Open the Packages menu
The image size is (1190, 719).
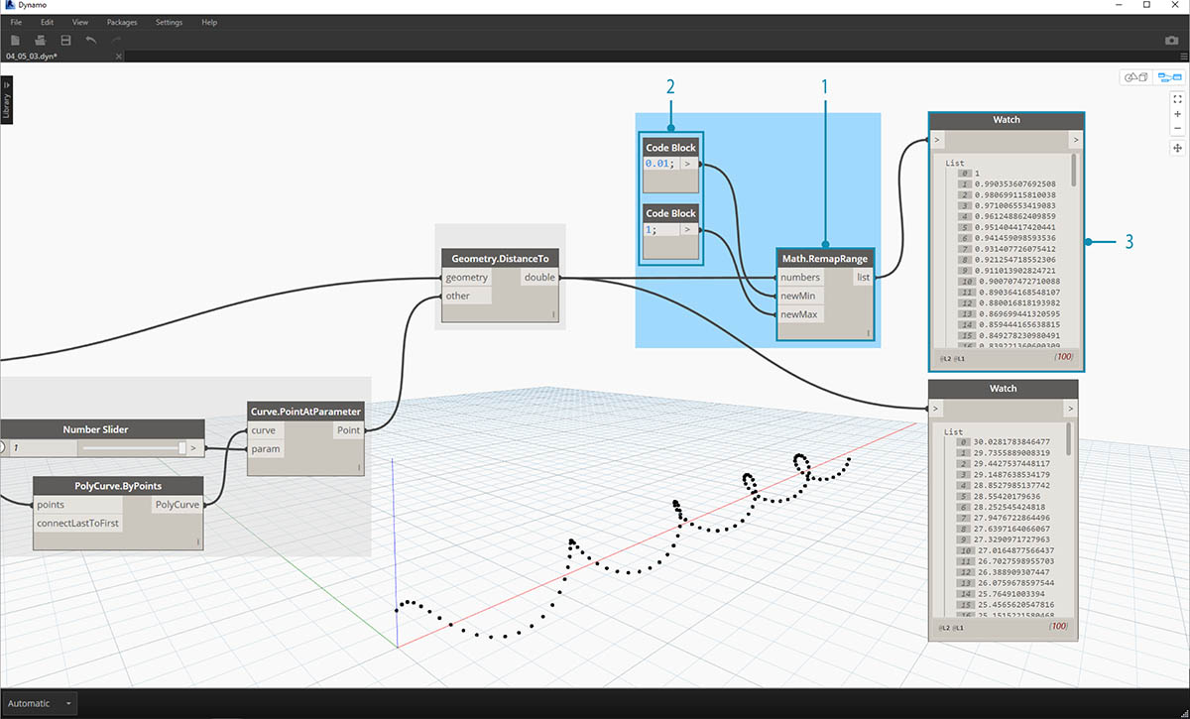point(121,22)
